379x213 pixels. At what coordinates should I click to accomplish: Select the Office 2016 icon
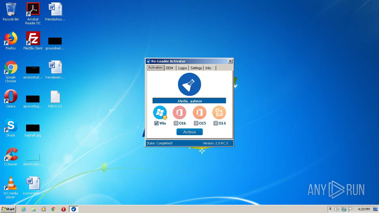click(x=179, y=112)
